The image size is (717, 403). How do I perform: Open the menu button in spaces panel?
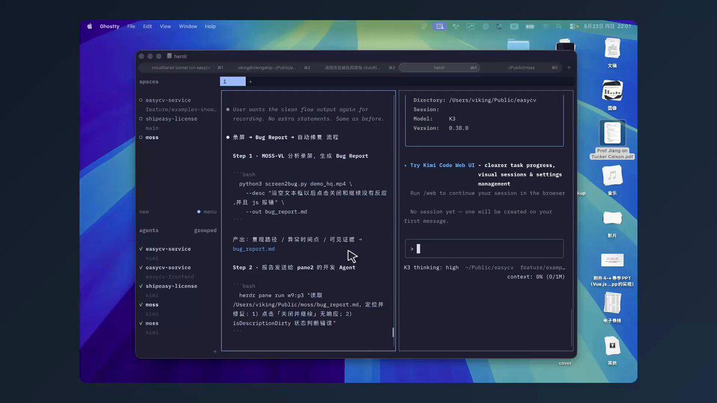pyautogui.click(x=207, y=212)
